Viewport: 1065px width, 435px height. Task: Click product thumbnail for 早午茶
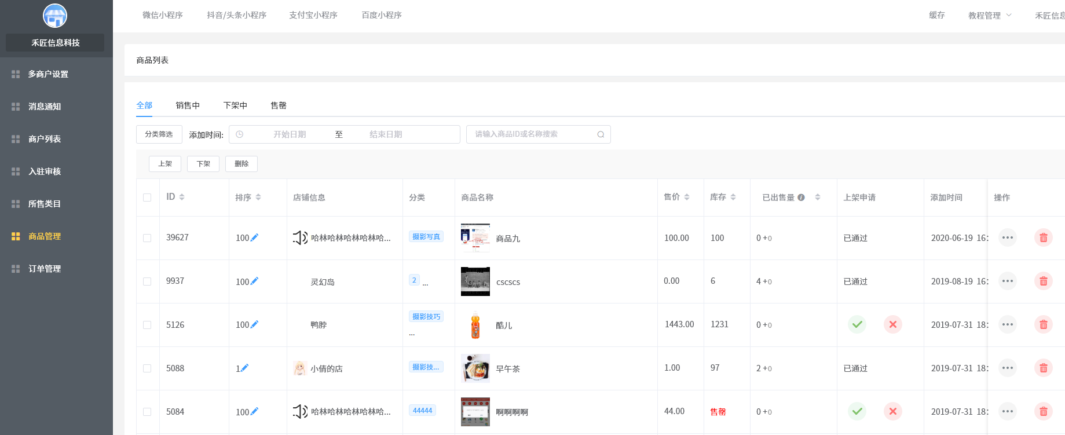click(475, 368)
